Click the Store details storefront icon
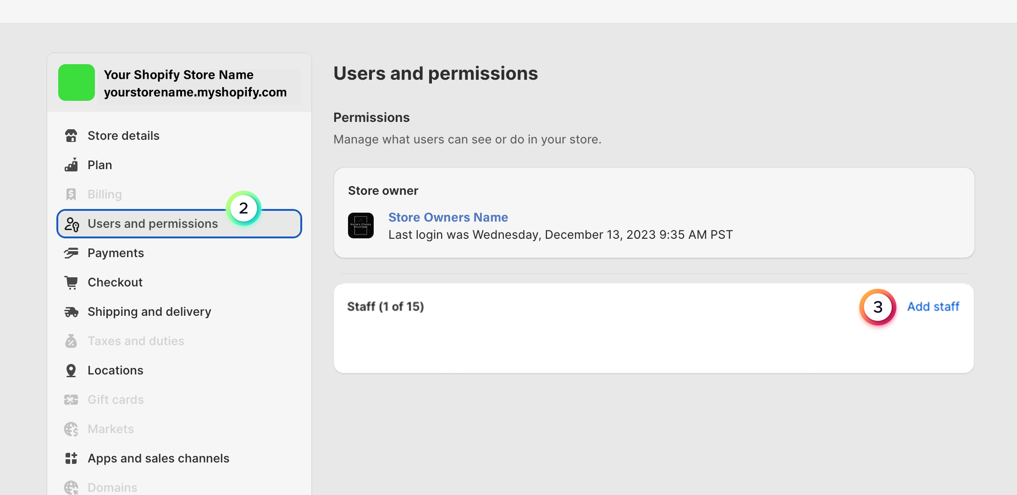Screen dimensions: 1017x495 (x=71, y=136)
